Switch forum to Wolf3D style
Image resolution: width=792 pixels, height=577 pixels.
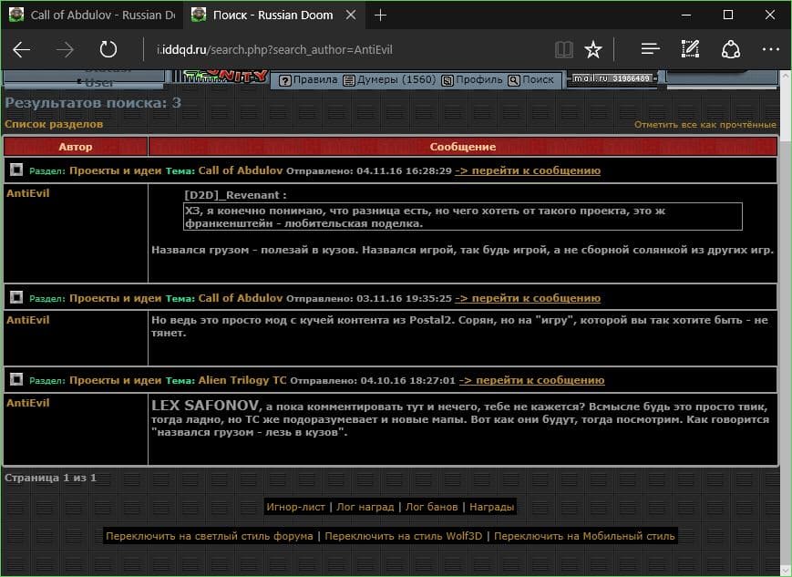click(403, 536)
